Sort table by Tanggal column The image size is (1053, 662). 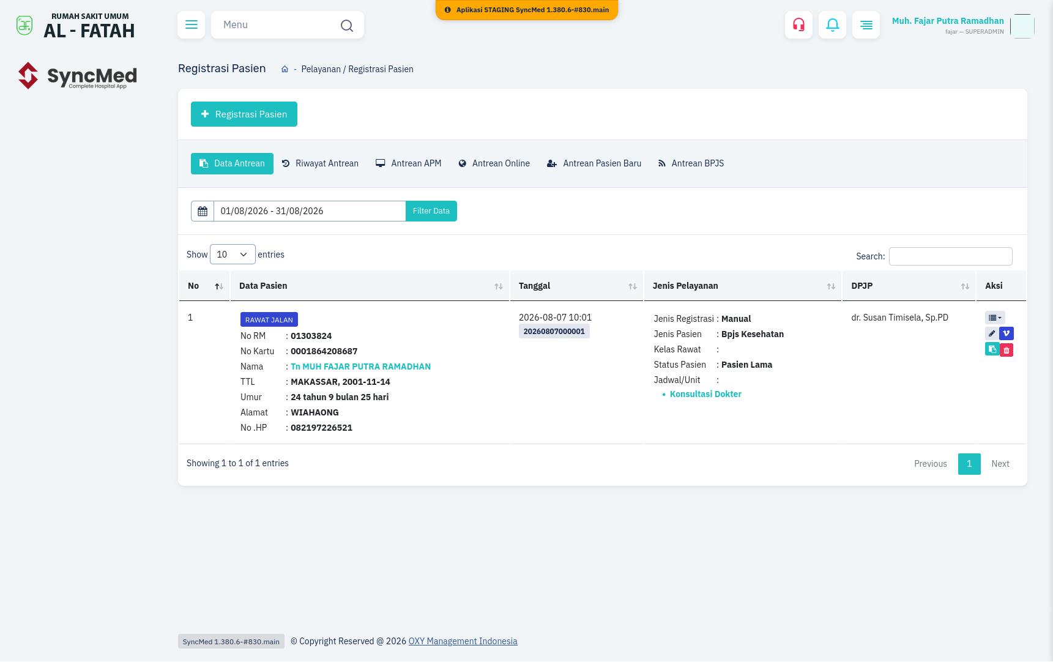(576, 286)
